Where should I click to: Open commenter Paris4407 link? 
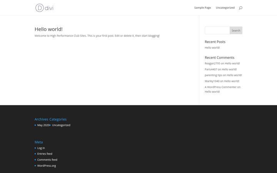pyautogui.click(x=211, y=69)
